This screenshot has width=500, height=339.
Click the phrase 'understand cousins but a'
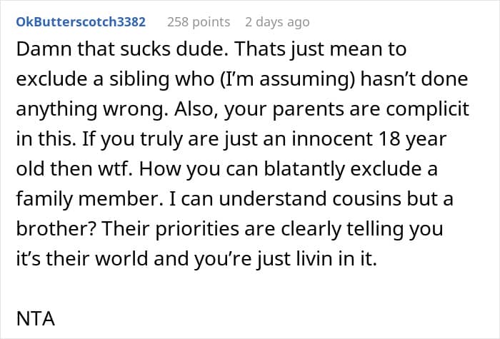(x=336, y=199)
